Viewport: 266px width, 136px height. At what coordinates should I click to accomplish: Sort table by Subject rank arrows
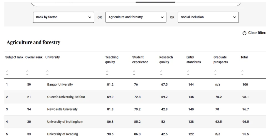(x=7, y=73)
